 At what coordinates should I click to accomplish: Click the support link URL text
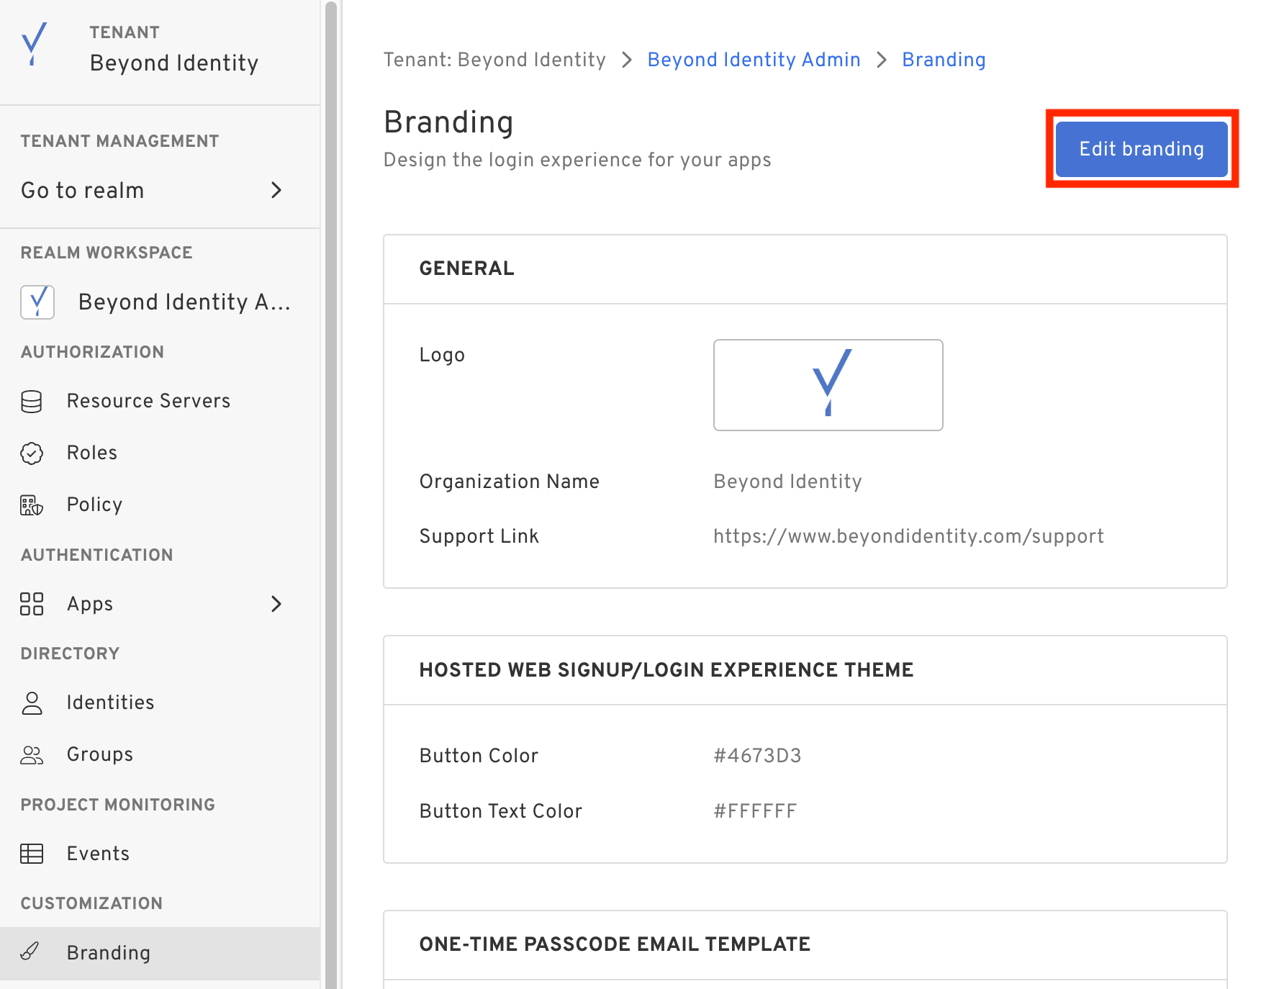[908, 536]
